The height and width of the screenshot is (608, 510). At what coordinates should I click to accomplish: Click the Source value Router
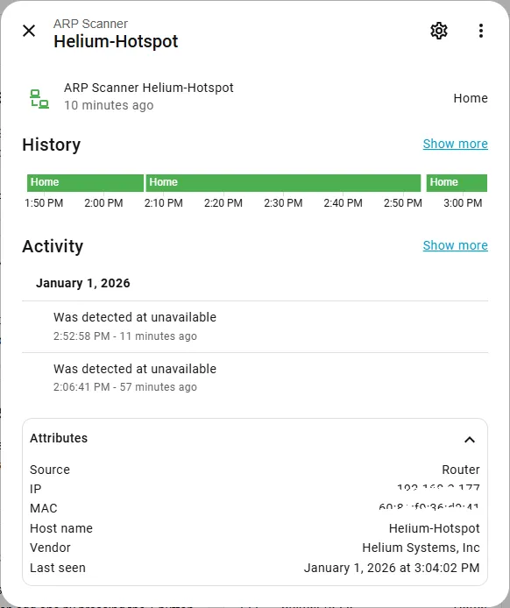tap(461, 470)
